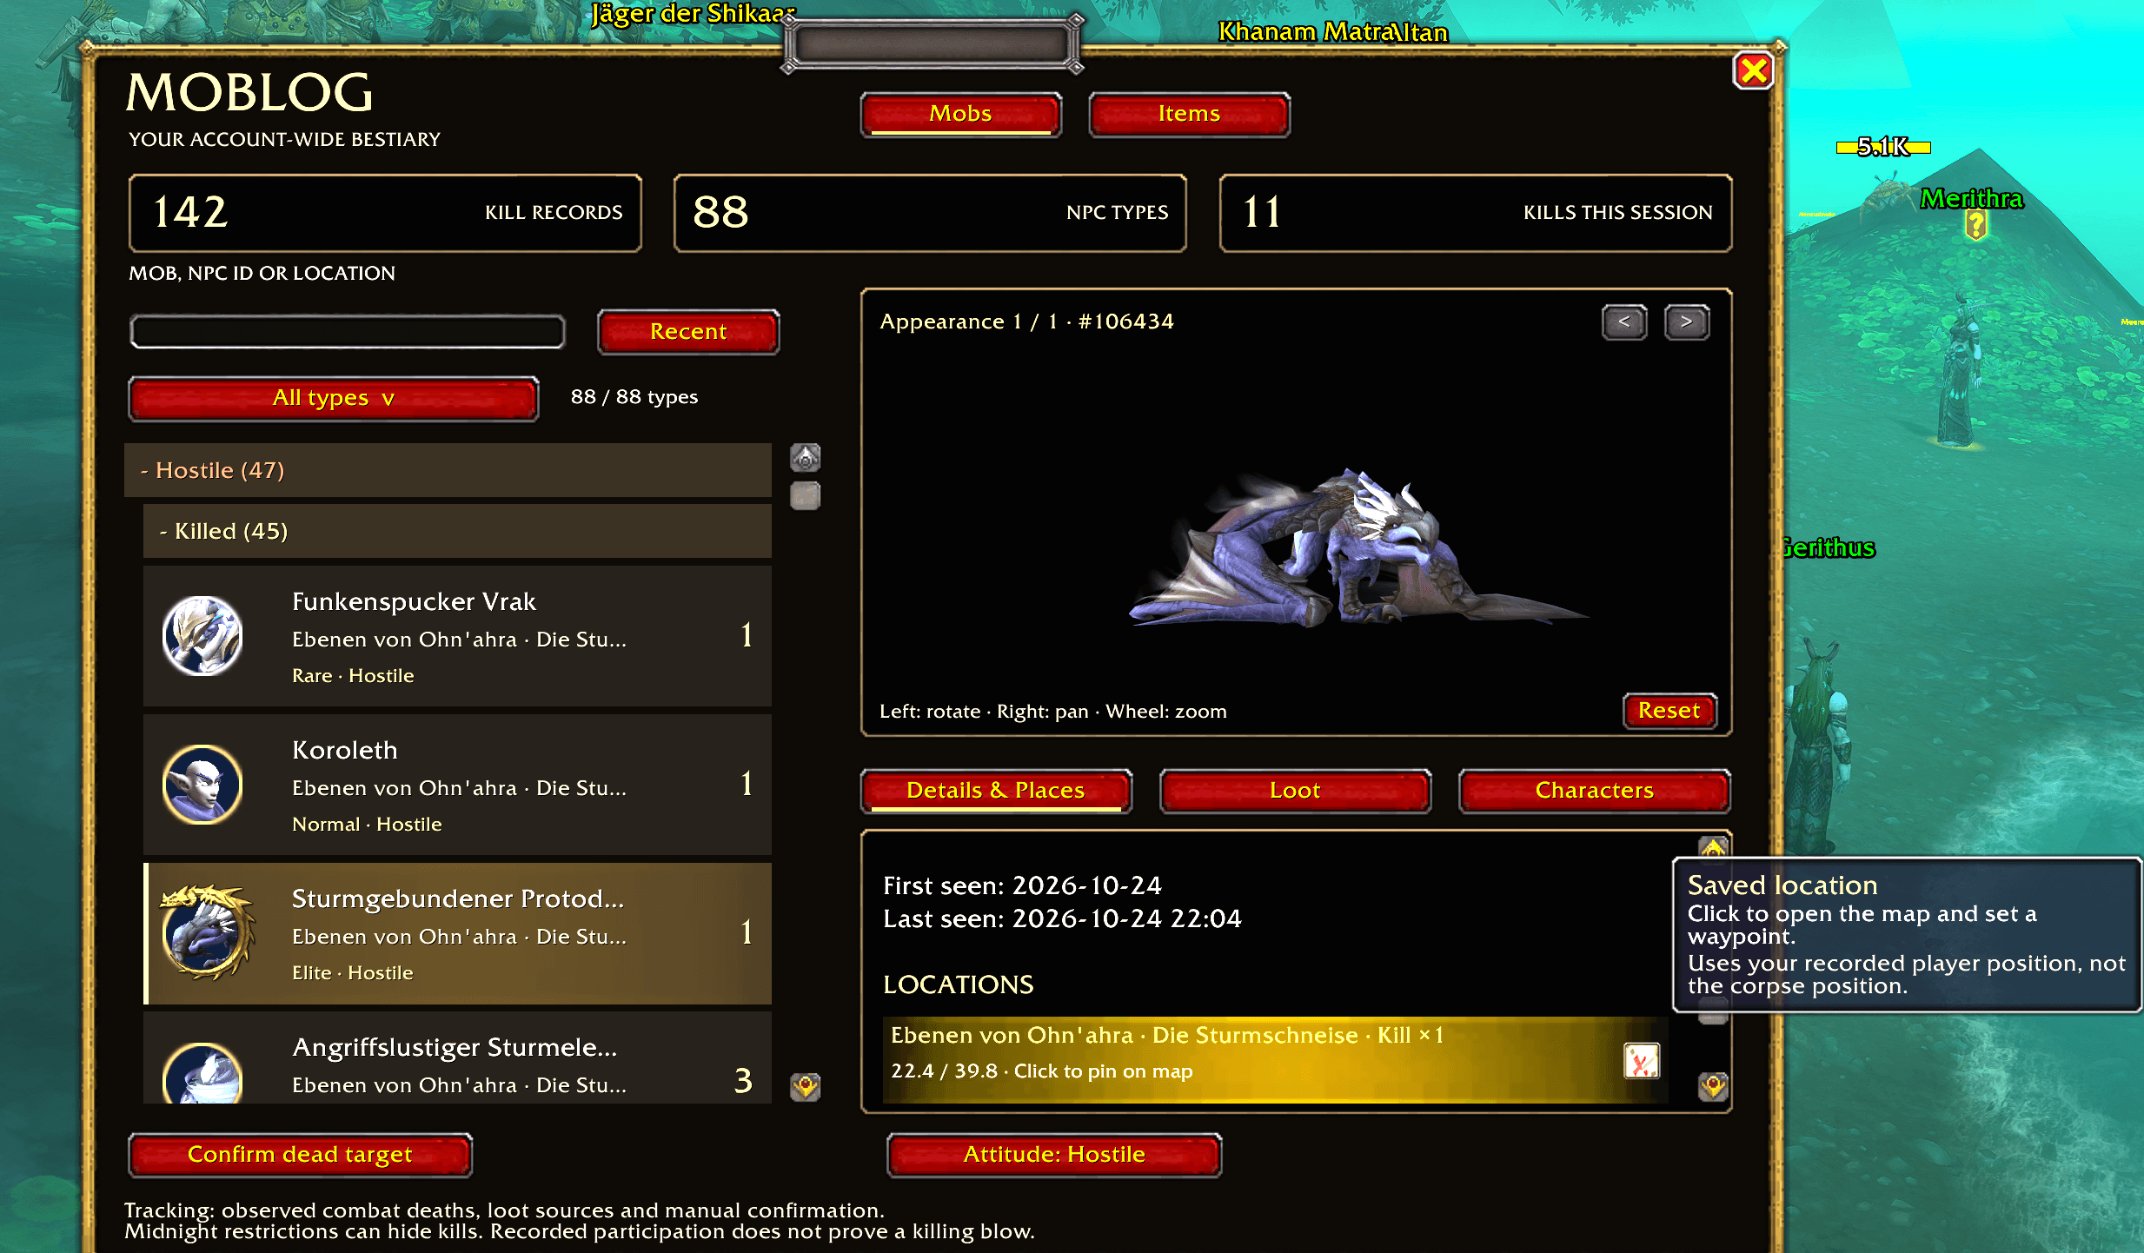Collapse the Killed (45) subgroup

coord(457,531)
